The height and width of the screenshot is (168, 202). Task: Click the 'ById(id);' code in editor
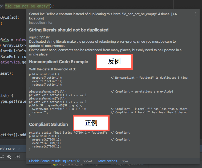(x=10, y=17)
